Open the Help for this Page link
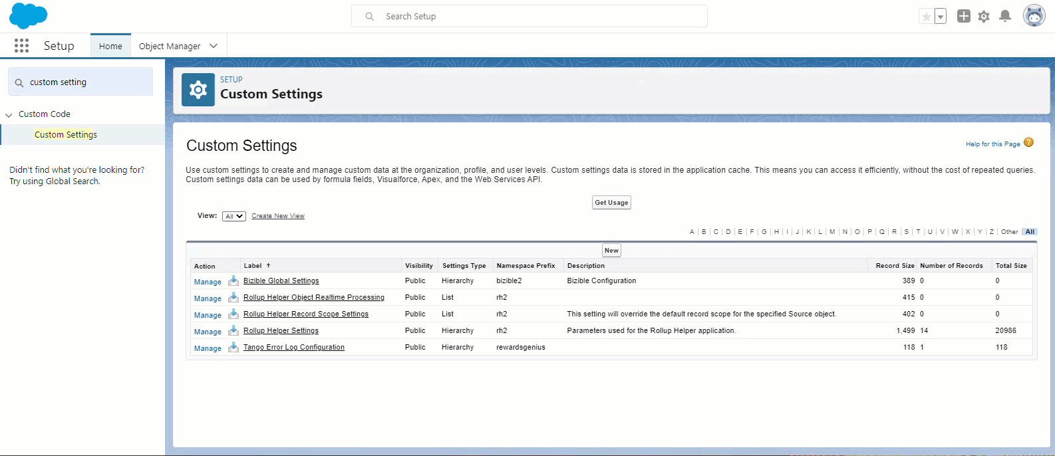This screenshot has height=456, width=1055. pos(992,144)
